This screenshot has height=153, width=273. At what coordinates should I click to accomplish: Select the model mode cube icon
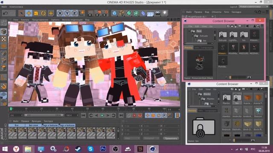(x=4, y=31)
